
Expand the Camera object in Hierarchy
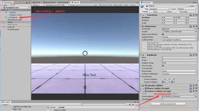pyautogui.click(x=6, y=17)
